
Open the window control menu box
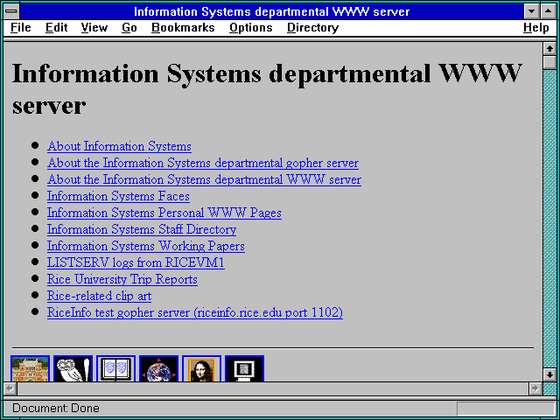tap(11, 11)
